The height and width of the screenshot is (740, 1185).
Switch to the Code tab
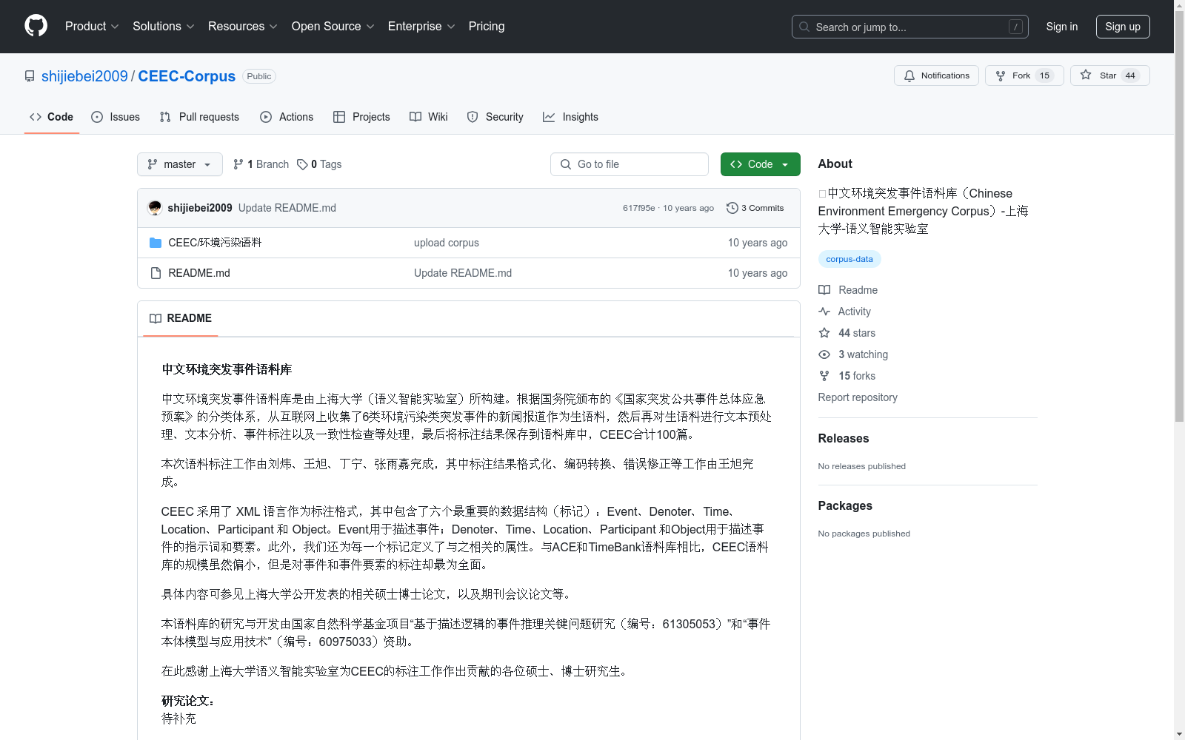pos(51,117)
